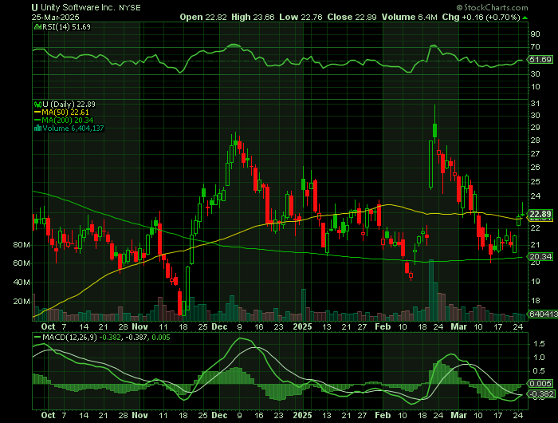The height and width of the screenshot is (423, 558).
Task: Click the 30 level on the RSI axis
Action: (x=535, y=74)
